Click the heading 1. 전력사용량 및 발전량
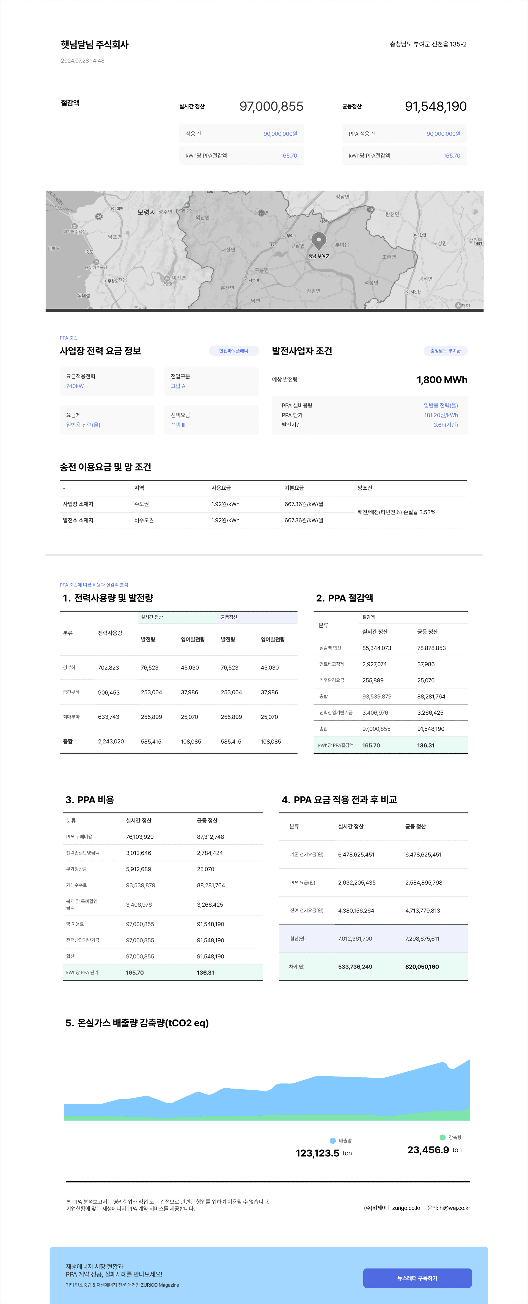The width and height of the screenshot is (528, 1304). [108, 598]
